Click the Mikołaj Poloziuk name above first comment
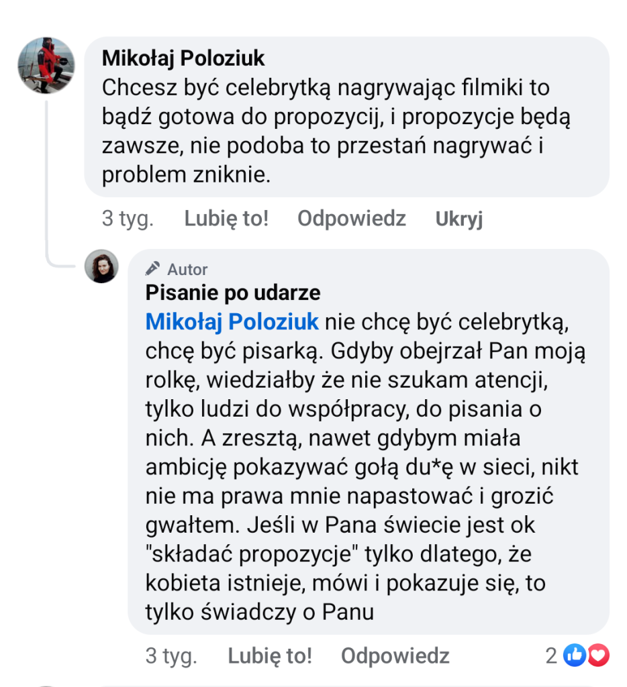Viewport: 627px width, 687px height. click(183, 58)
